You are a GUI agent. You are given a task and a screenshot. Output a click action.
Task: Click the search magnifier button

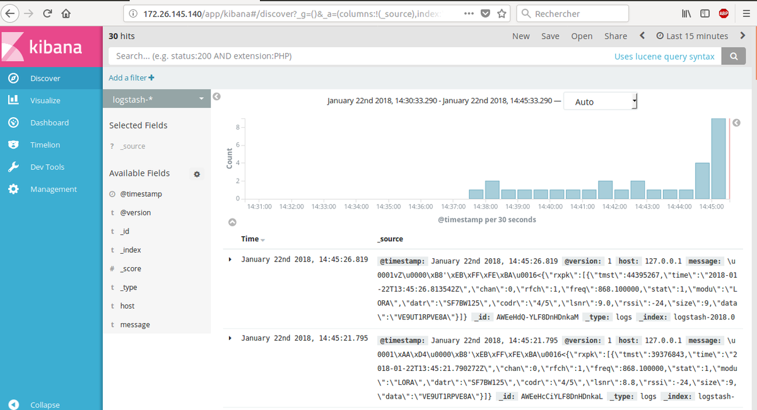click(734, 56)
